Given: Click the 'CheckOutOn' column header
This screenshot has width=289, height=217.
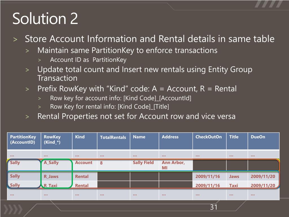Looking at the screenshot, I should [x=209, y=141].
